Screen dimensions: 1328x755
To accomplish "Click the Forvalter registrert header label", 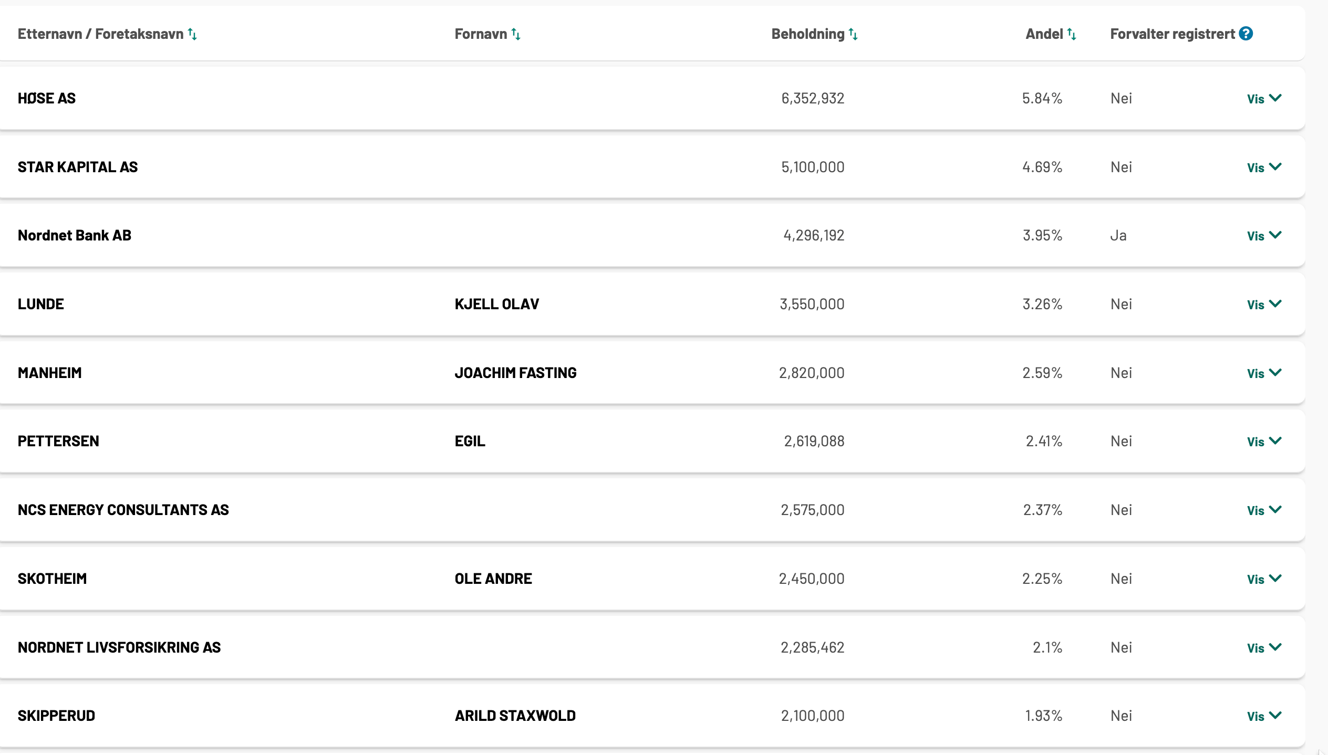I will [1172, 34].
